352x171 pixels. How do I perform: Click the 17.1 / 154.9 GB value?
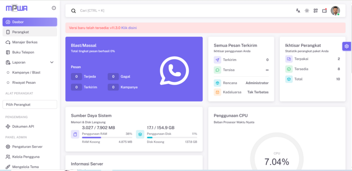click(161, 128)
